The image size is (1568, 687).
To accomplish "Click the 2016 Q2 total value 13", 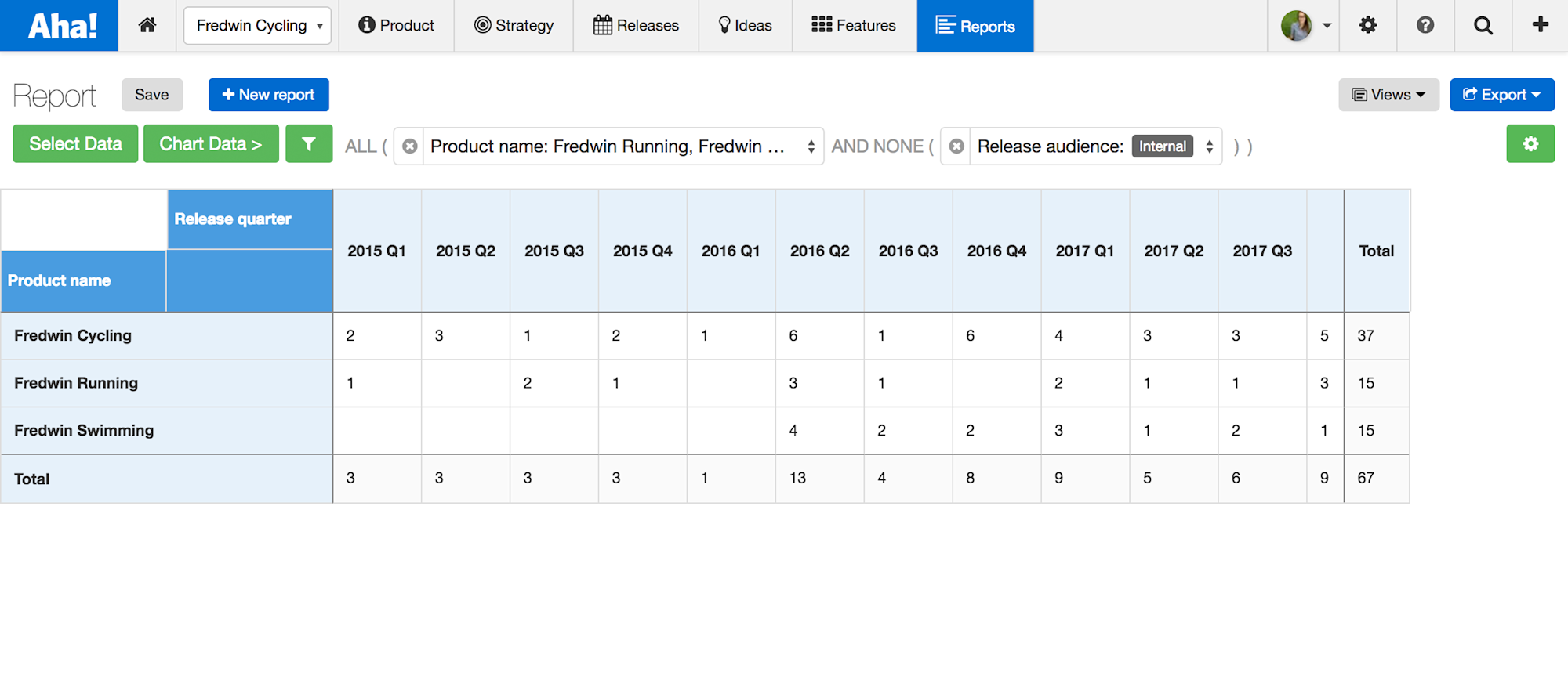I will [x=797, y=478].
